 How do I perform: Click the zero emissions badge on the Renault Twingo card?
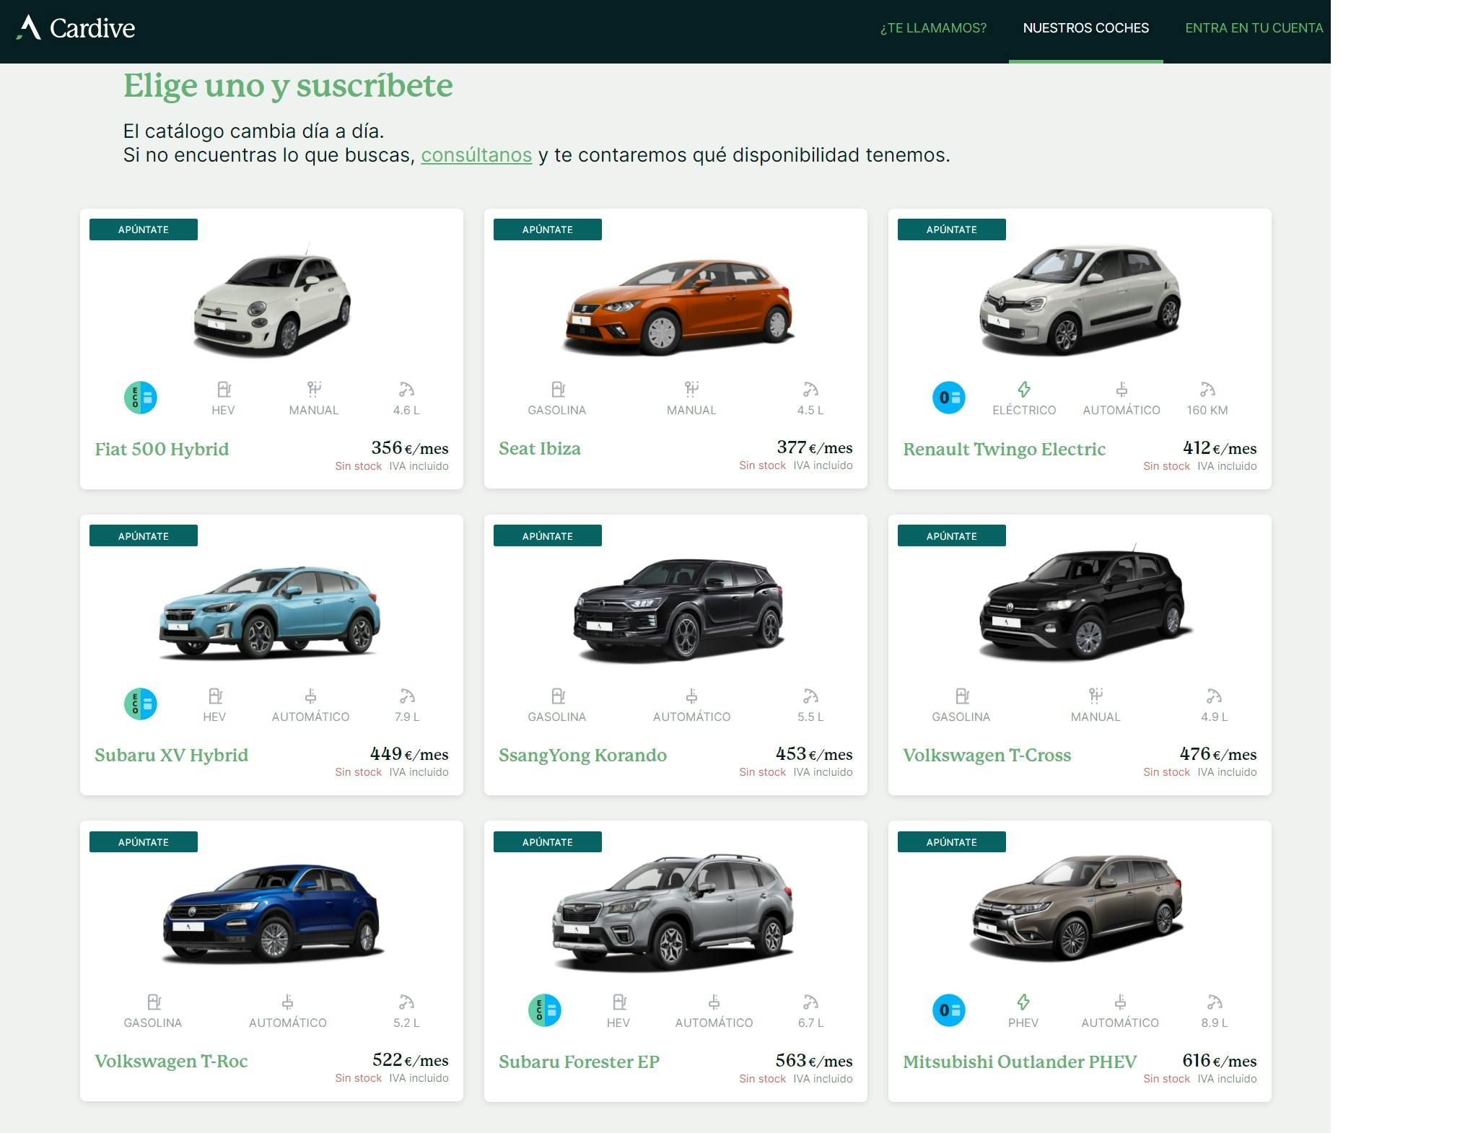tap(949, 398)
